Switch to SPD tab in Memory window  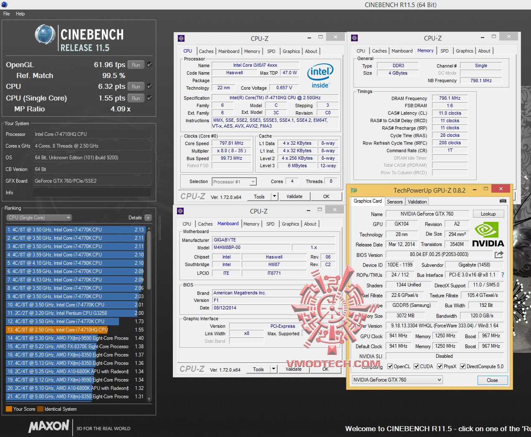point(444,51)
